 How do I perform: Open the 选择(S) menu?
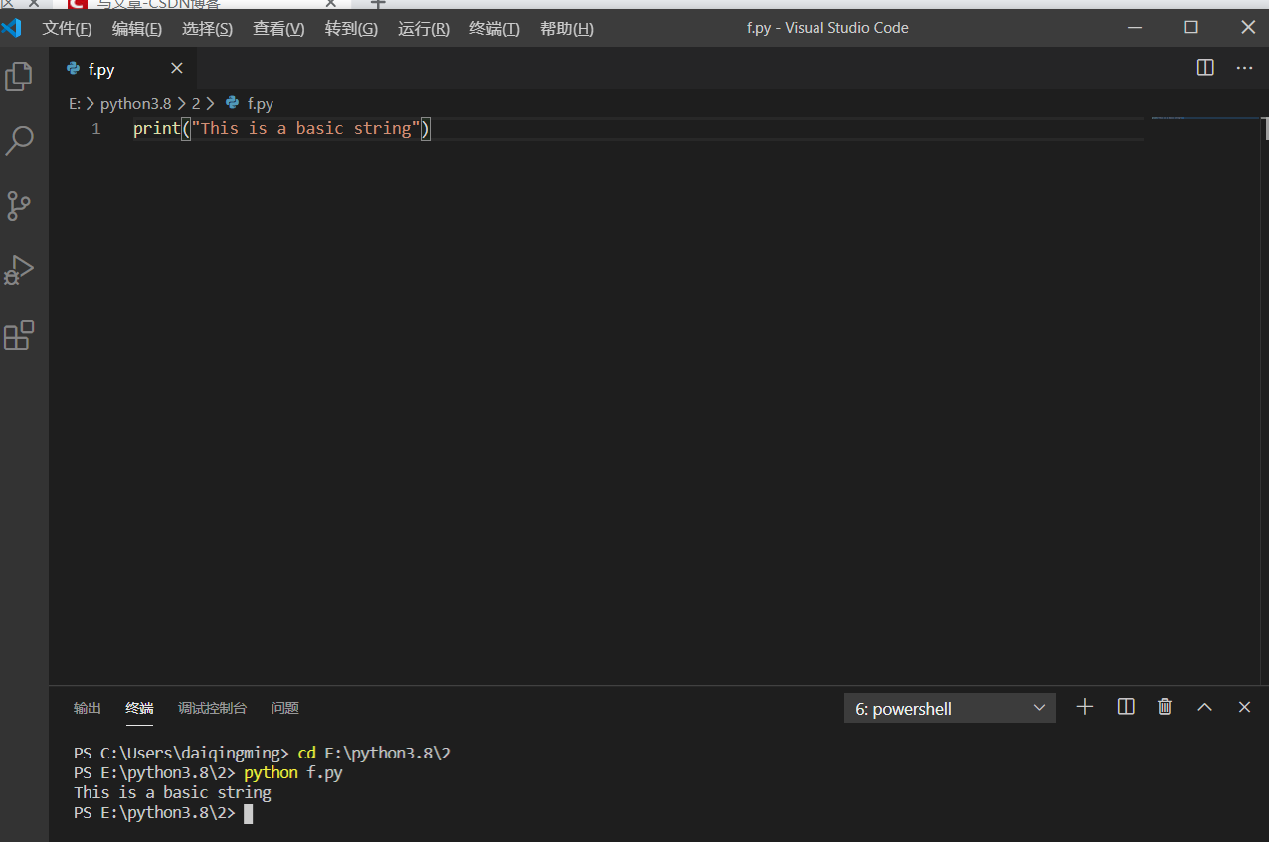click(x=207, y=29)
